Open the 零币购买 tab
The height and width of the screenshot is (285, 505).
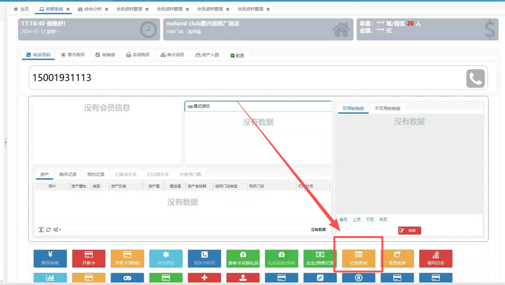click(73, 55)
